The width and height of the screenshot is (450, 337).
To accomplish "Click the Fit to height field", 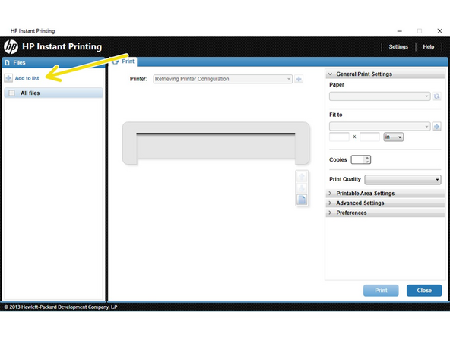I will [x=369, y=137].
